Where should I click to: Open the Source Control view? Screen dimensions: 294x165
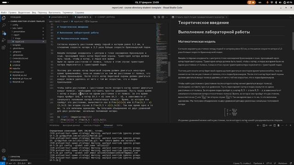pyautogui.click(x=4, y=33)
